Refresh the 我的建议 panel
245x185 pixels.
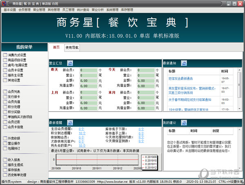click(x=184, y=123)
